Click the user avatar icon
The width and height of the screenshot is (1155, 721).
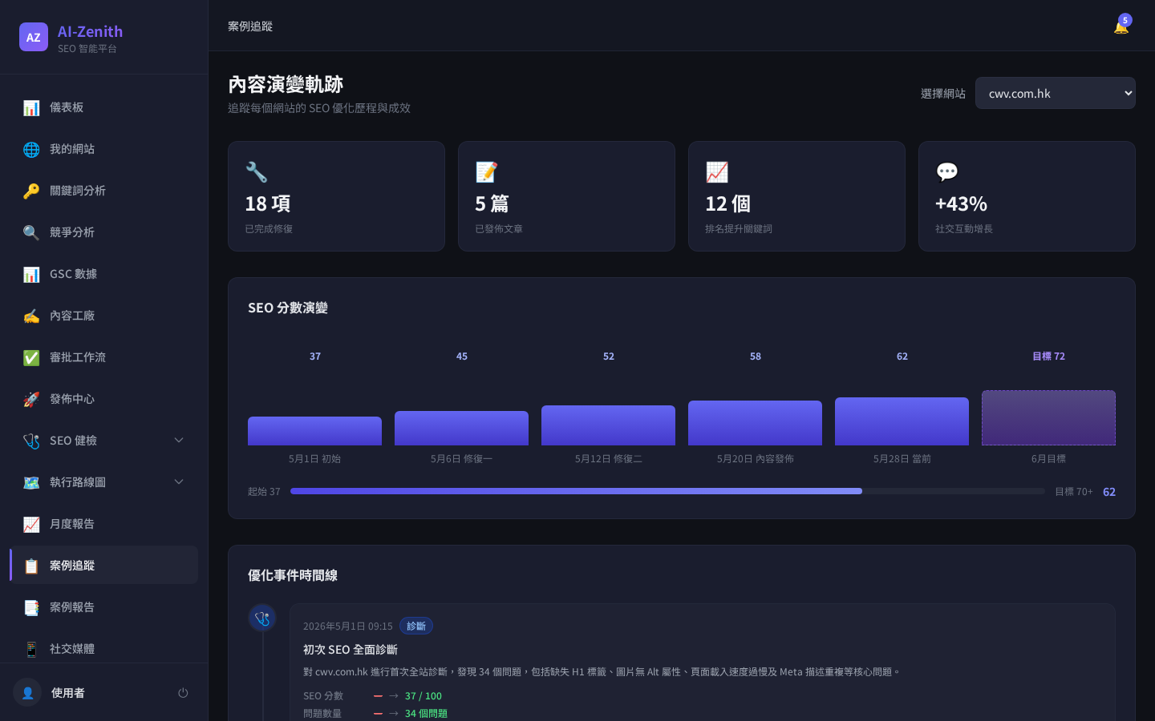(x=27, y=693)
